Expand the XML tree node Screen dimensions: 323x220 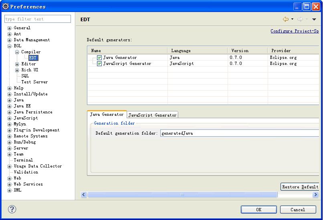point(9,190)
